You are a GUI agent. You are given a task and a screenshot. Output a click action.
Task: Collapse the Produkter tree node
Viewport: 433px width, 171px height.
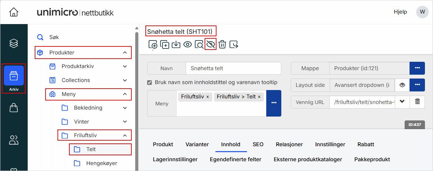coord(125,53)
